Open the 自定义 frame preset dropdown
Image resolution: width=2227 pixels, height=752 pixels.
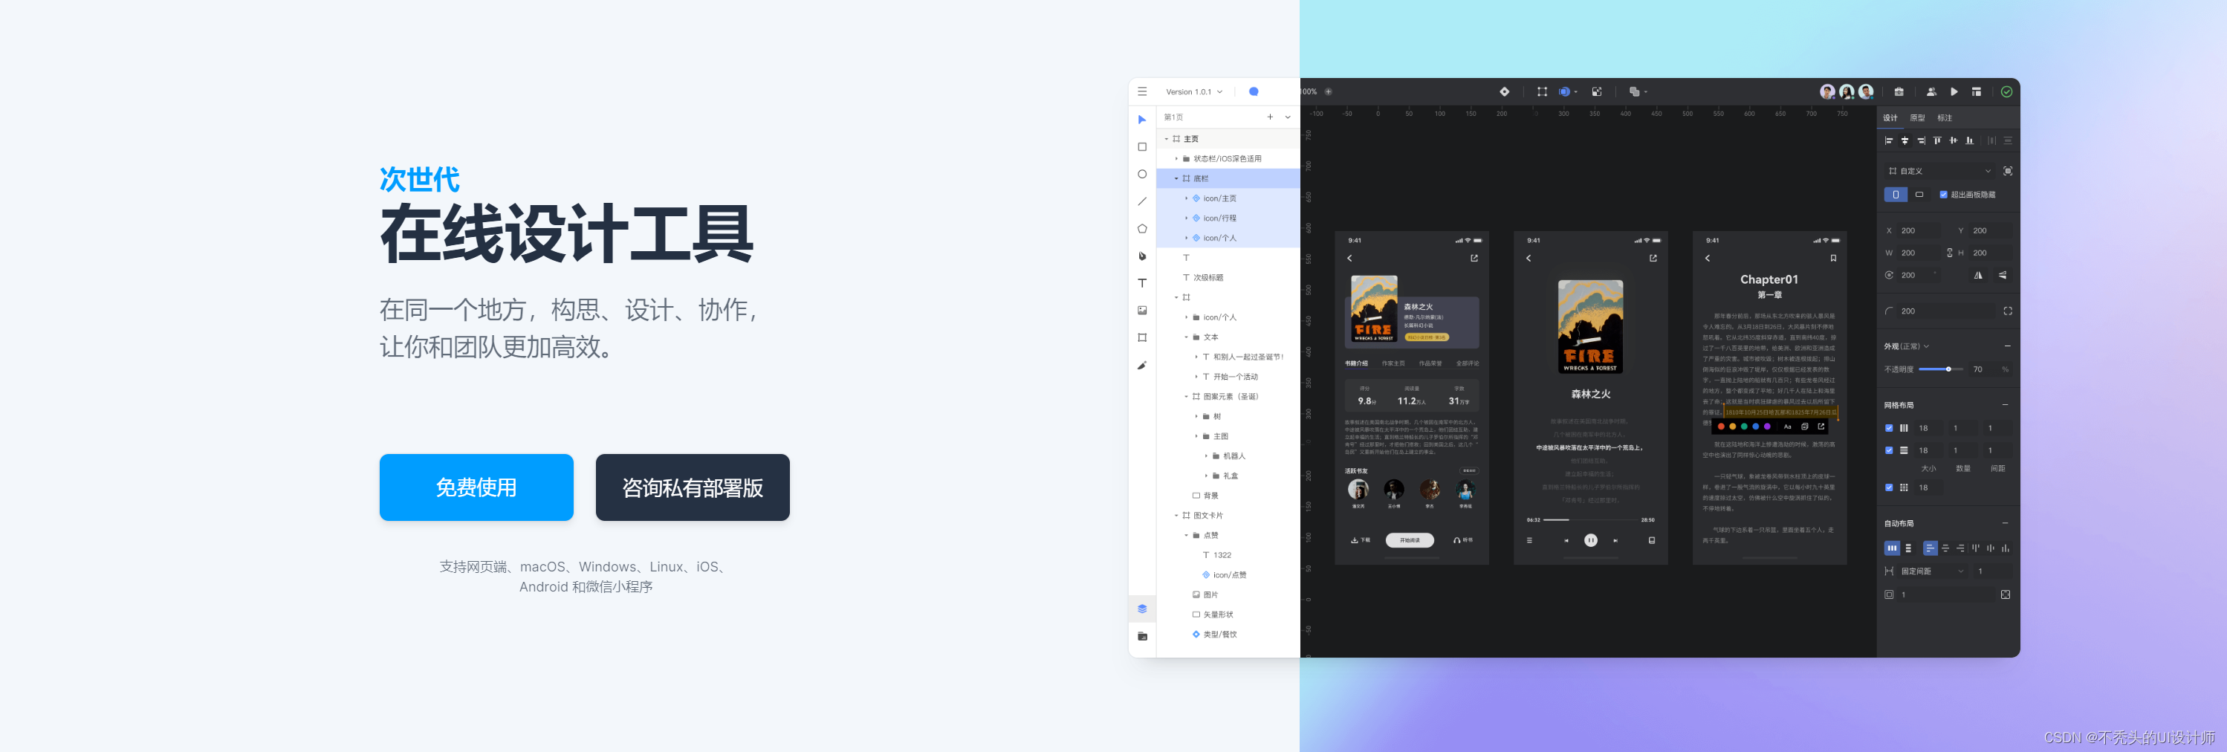[1941, 171]
